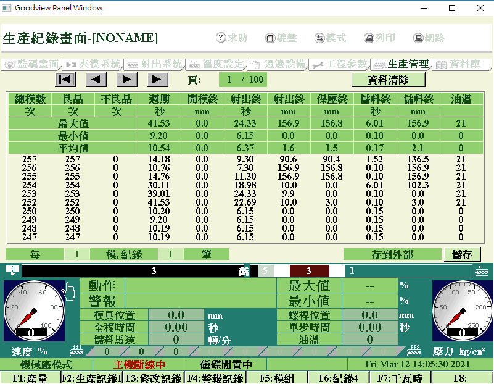Click the long black status segment showing 3
The width and height of the screenshot is (494, 384).
[x=133, y=270]
